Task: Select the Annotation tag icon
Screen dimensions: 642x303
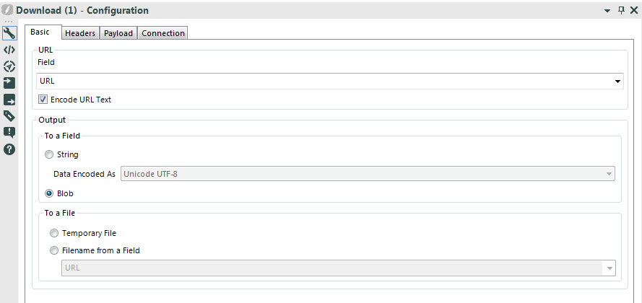Action: [9, 116]
